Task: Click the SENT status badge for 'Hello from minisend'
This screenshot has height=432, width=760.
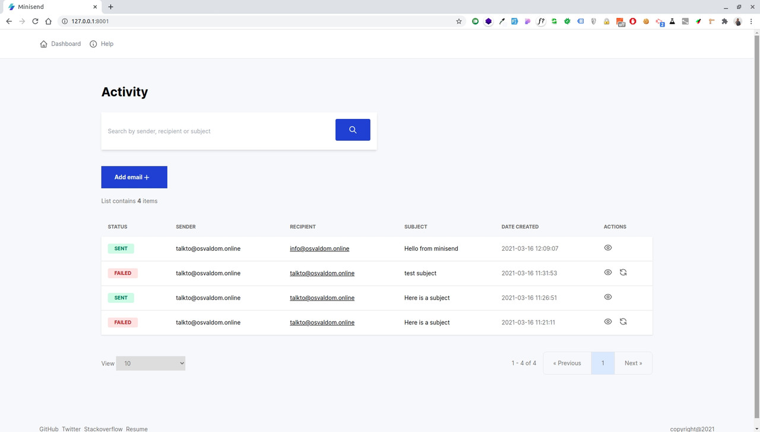Action: pos(121,248)
